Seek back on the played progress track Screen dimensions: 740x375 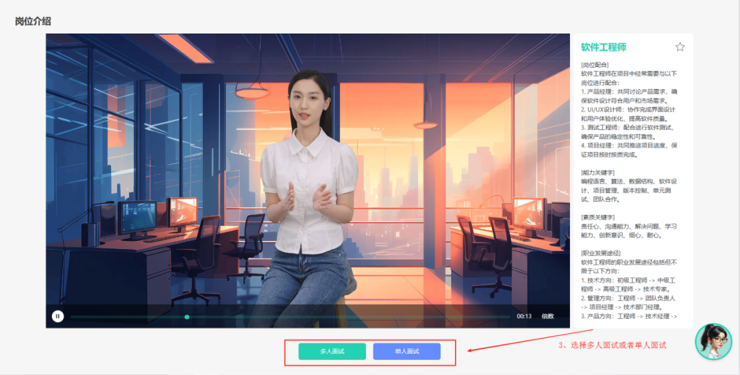pyautogui.click(x=123, y=317)
